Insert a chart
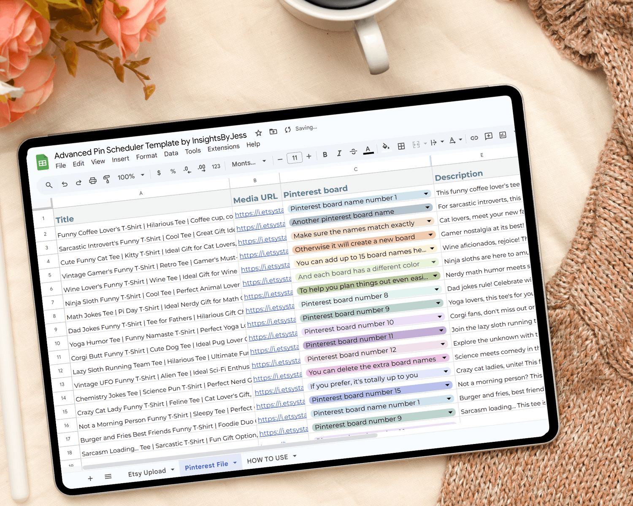 pos(503,135)
